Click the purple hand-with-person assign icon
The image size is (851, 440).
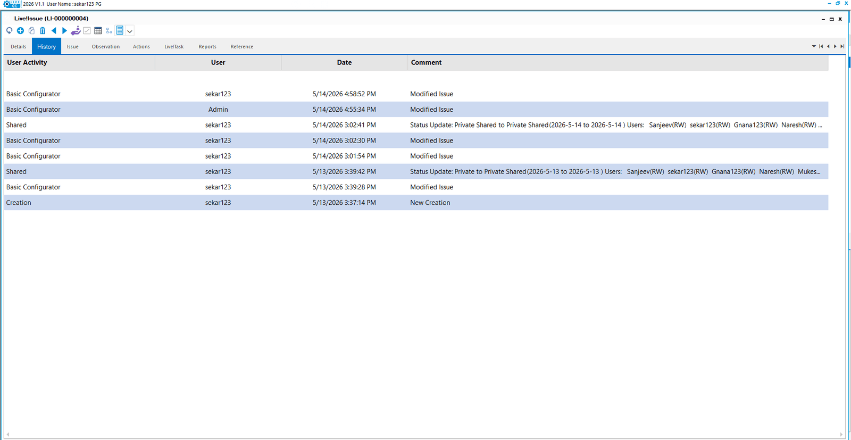pos(76,30)
